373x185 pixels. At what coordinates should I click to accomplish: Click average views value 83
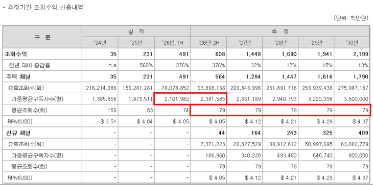coord(150,110)
